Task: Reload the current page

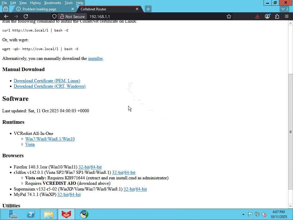Action: pos(26,16)
